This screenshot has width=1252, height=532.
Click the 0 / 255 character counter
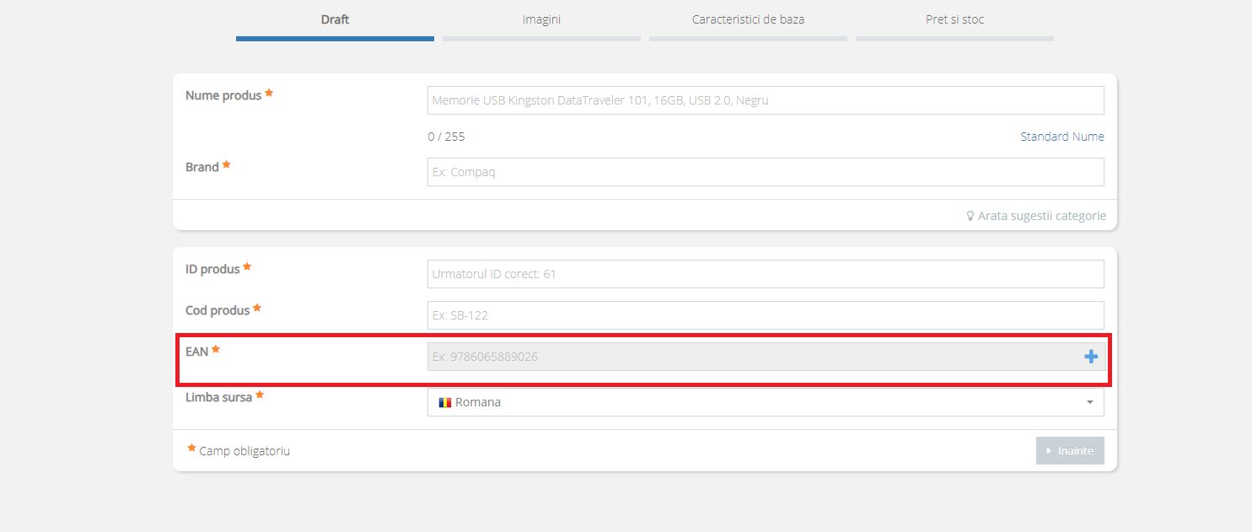tap(446, 137)
